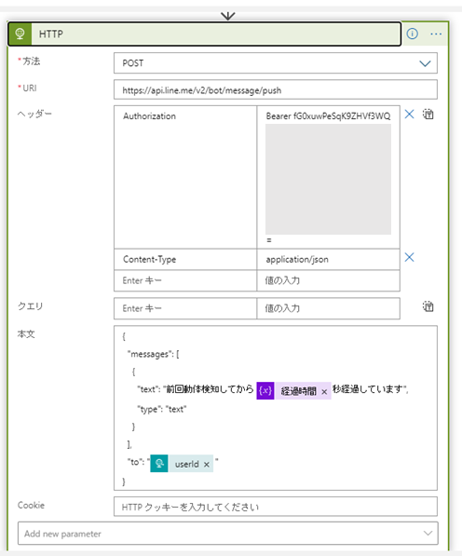
Task: Click the query value input field
Action: point(328,308)
